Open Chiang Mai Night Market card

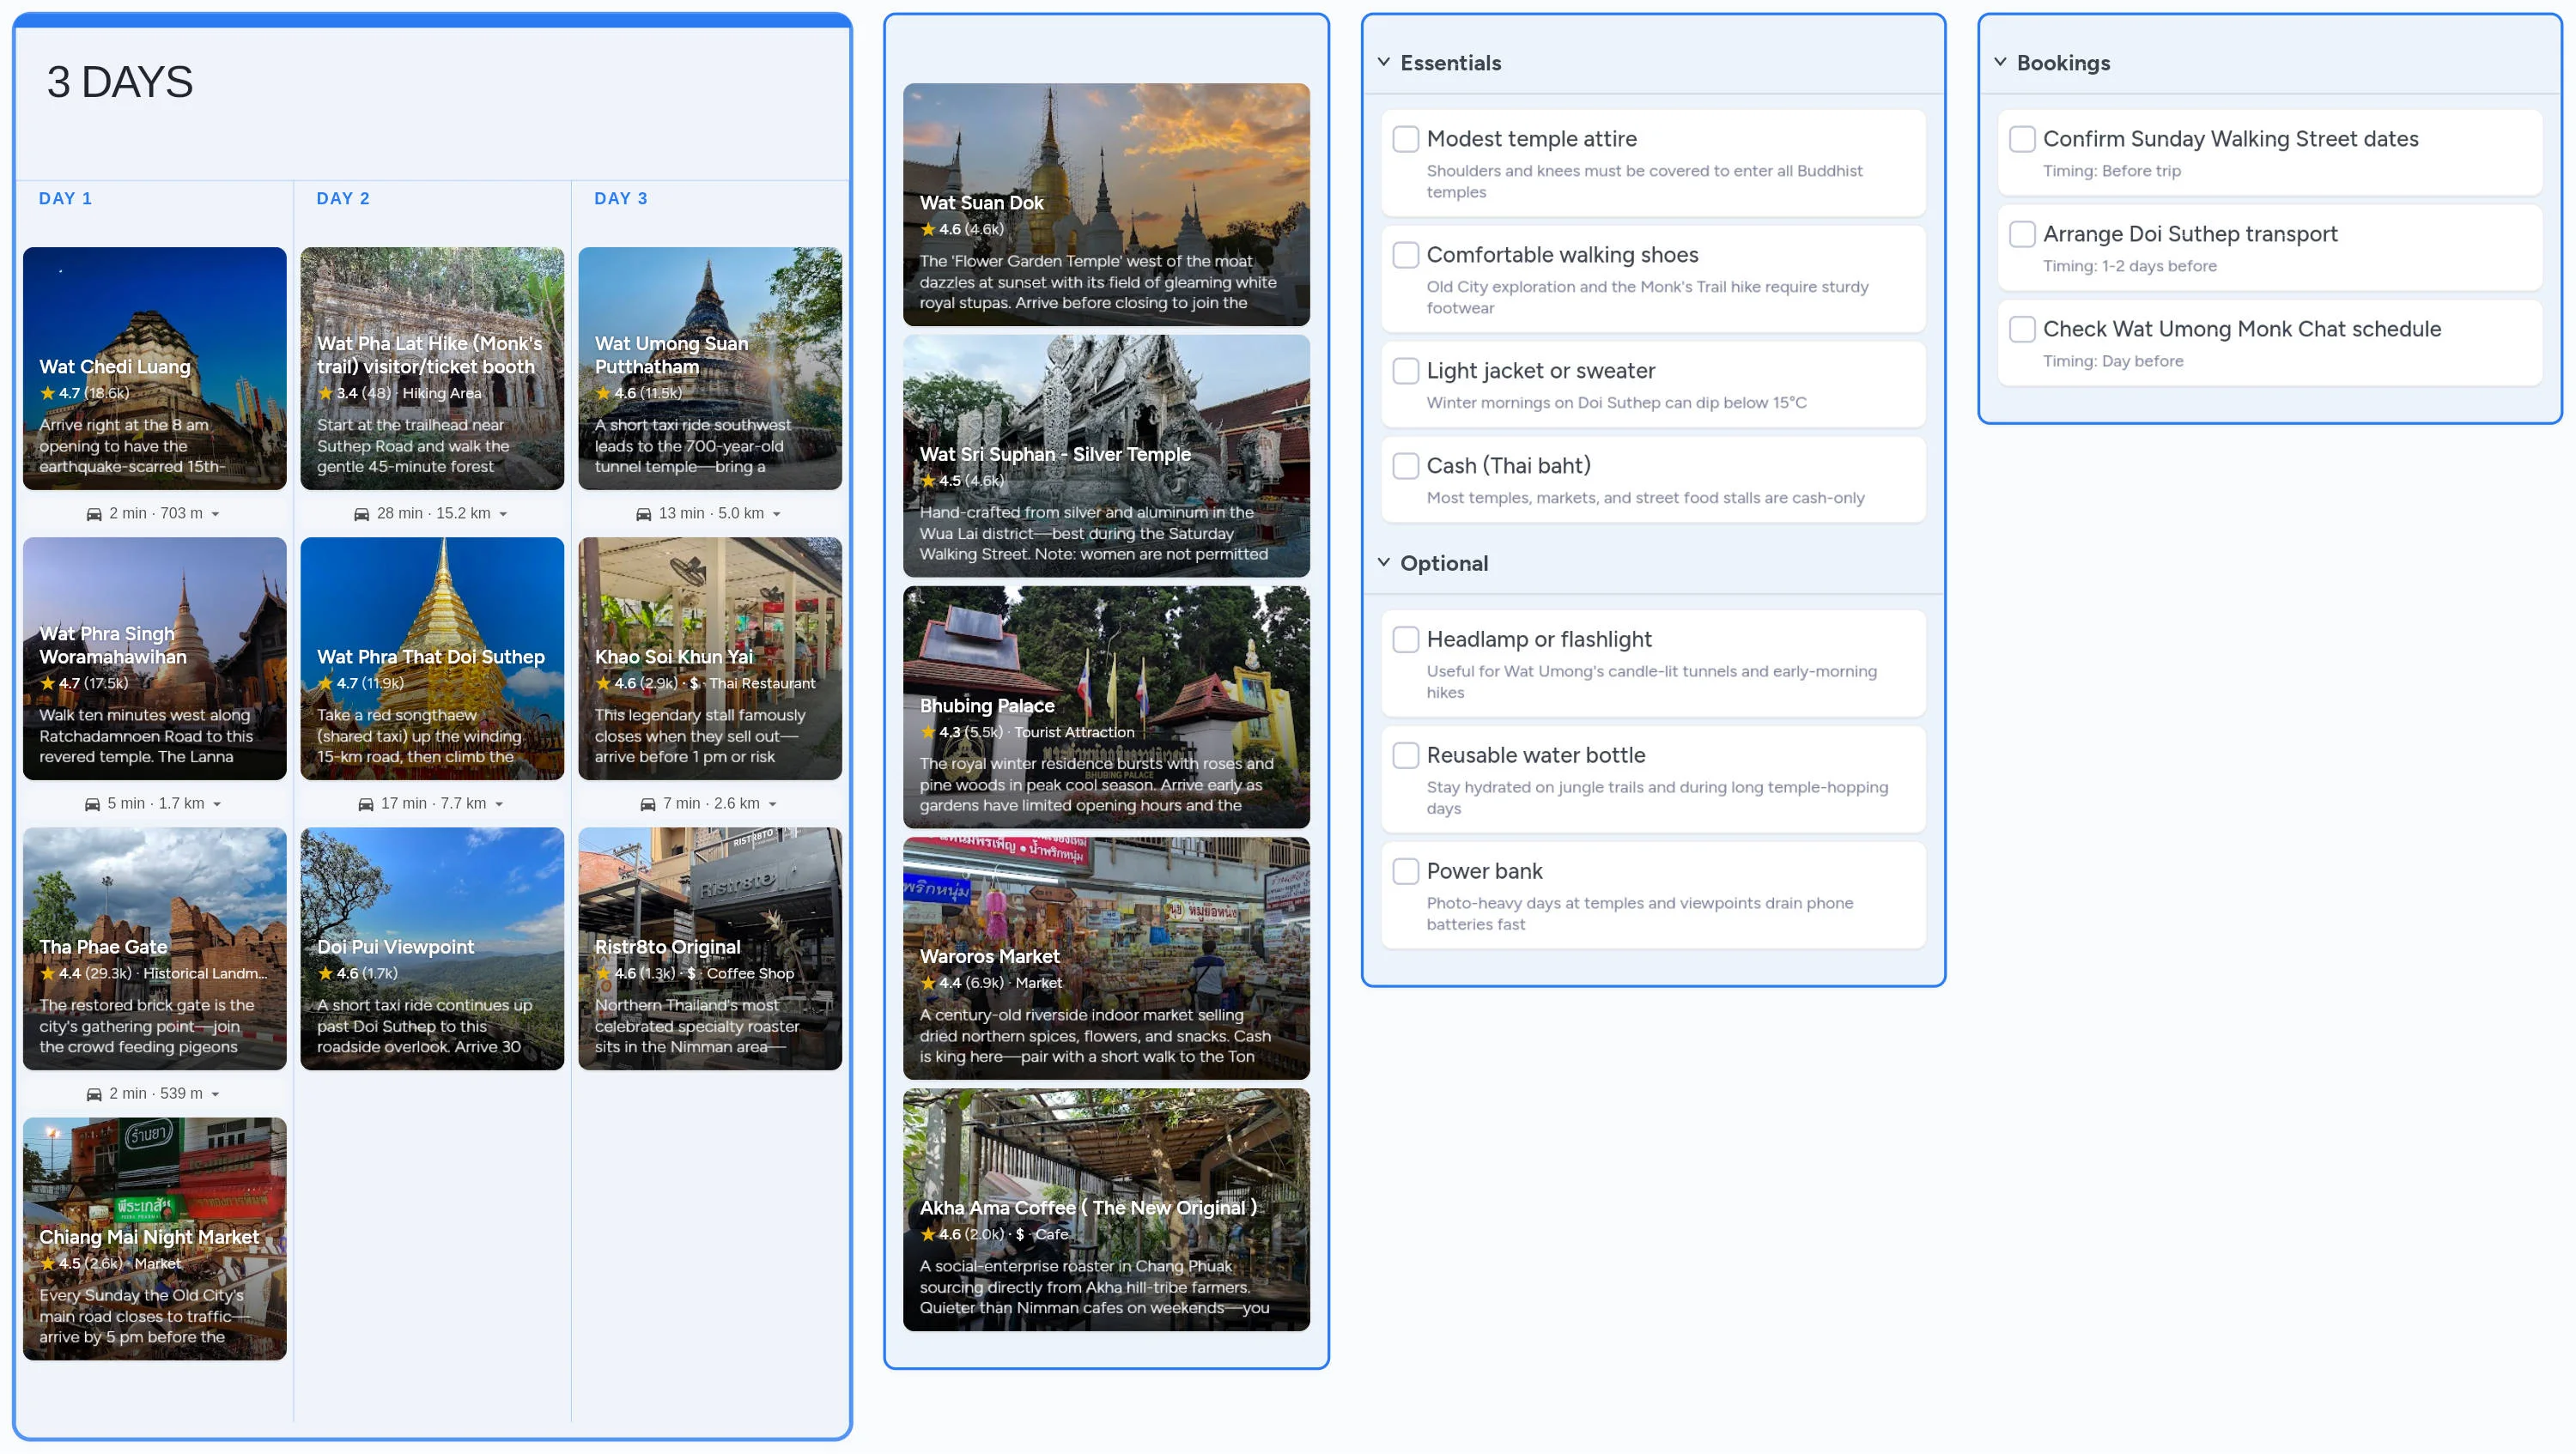coord(155,1239)
